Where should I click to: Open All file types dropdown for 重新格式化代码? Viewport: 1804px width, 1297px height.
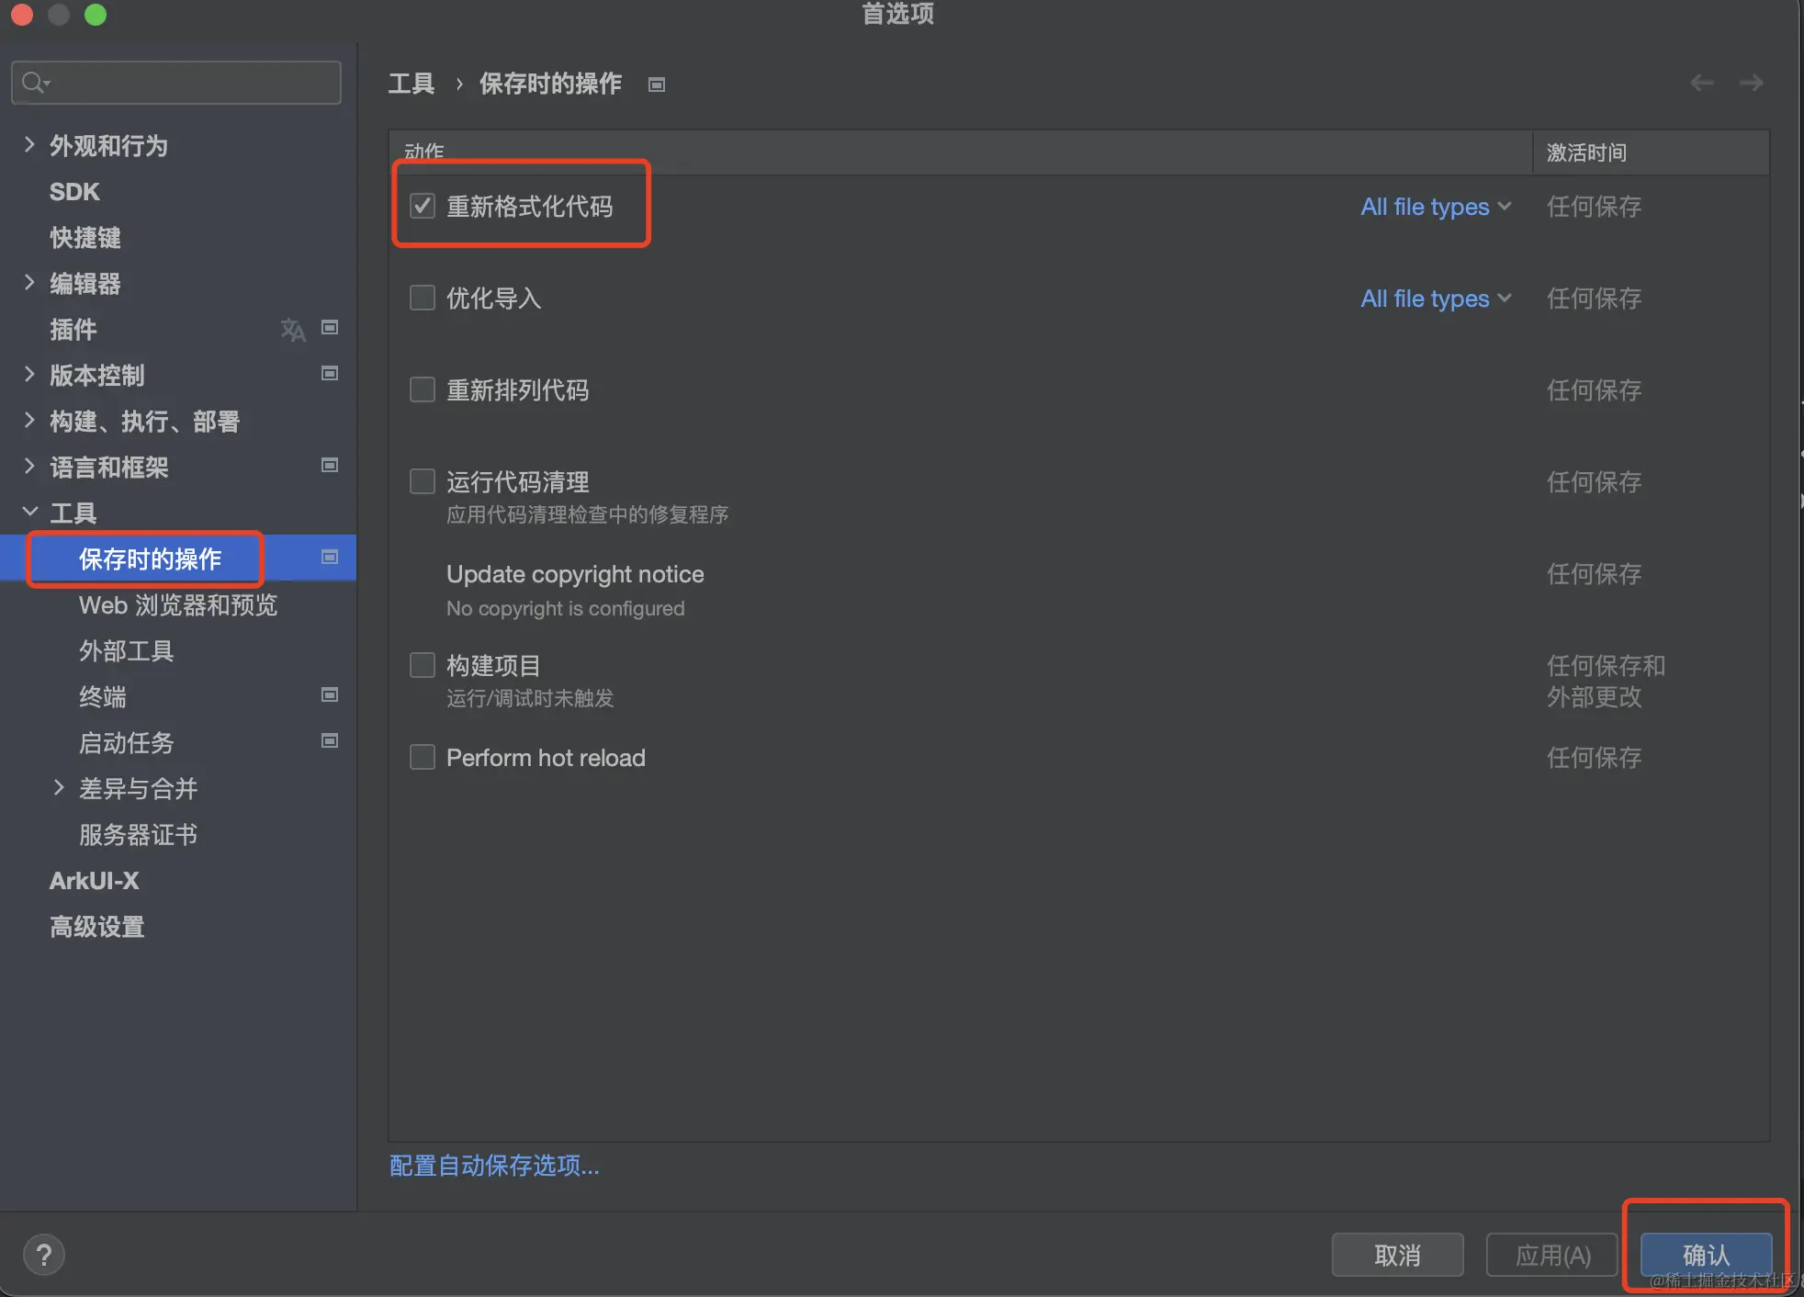tap(1435, 207)
